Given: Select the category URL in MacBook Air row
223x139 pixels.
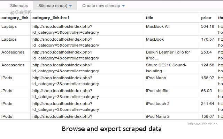Looking at the screenshot, I should [x=66, y=29].
